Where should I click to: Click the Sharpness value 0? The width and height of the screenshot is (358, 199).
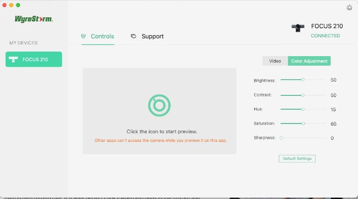coord(332,138)
